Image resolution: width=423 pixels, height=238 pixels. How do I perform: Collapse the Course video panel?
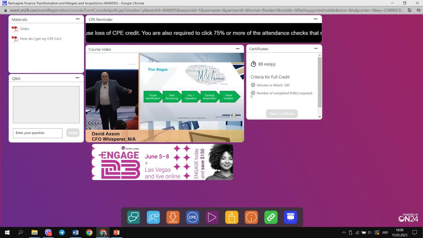238,49
